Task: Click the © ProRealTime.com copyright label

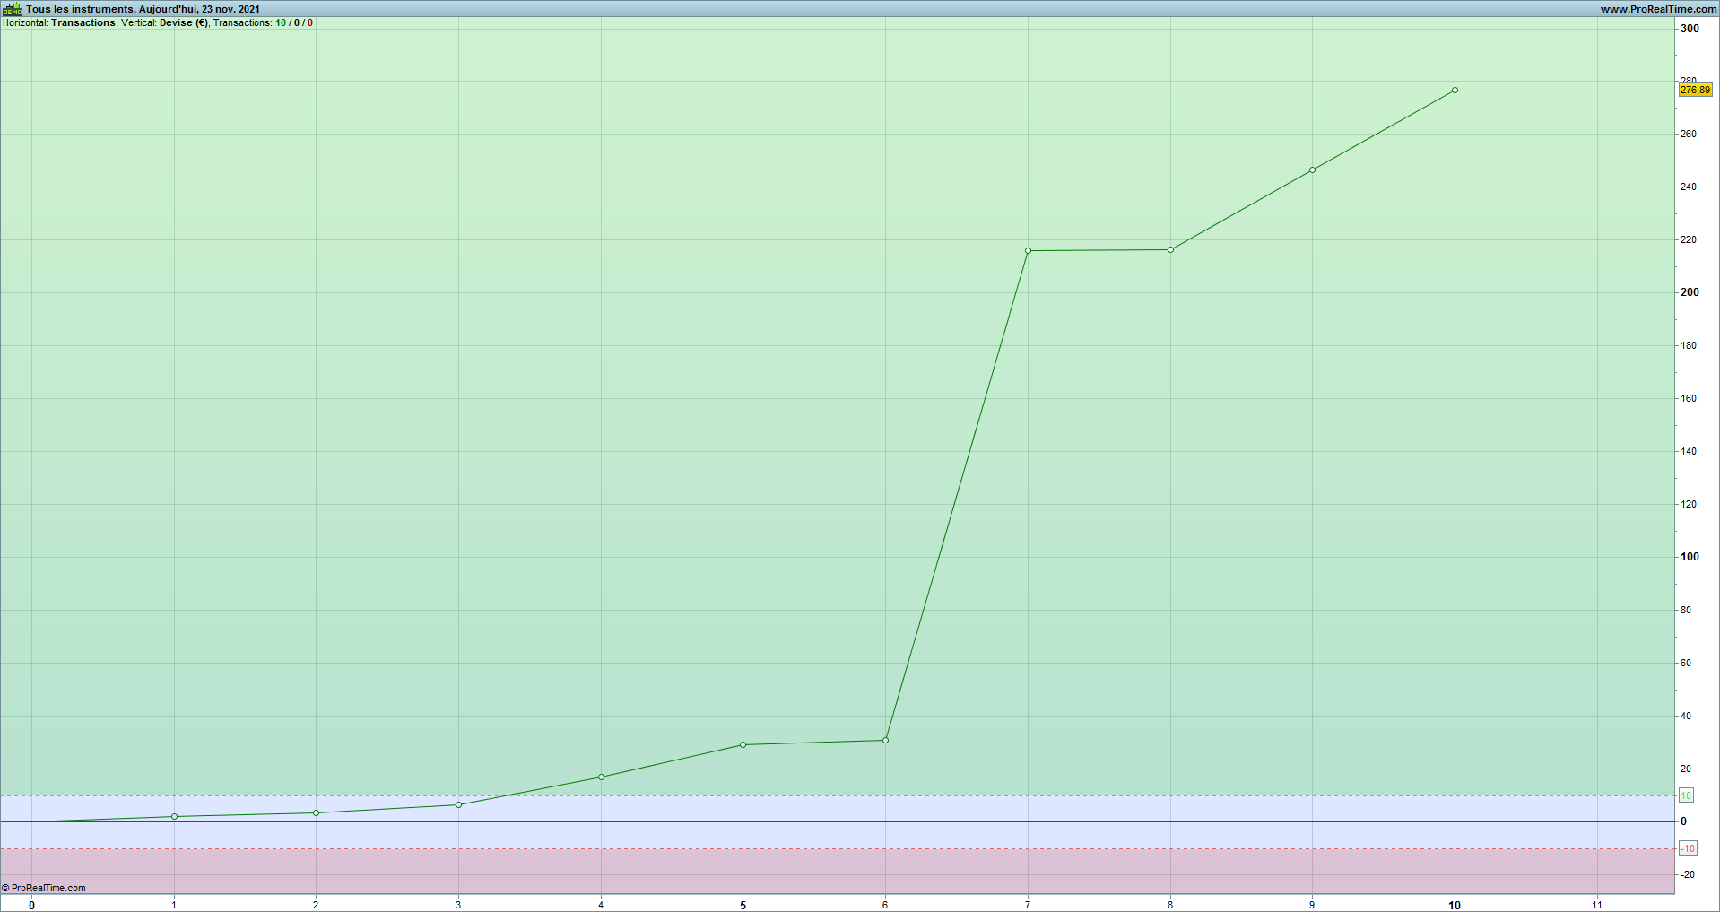Action: pyautogui.click(x=44, y=888)
